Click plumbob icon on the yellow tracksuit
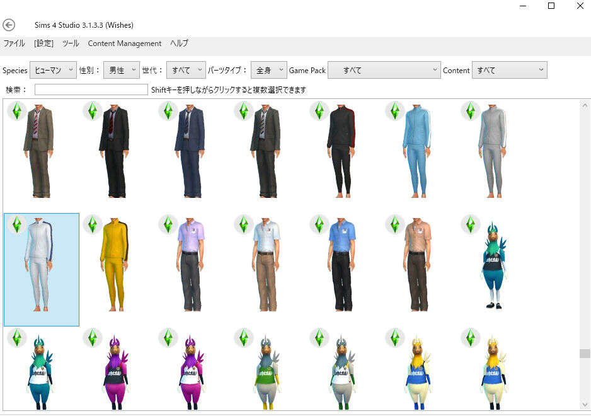This screenshot has width=591, height=416. [93, 224]
